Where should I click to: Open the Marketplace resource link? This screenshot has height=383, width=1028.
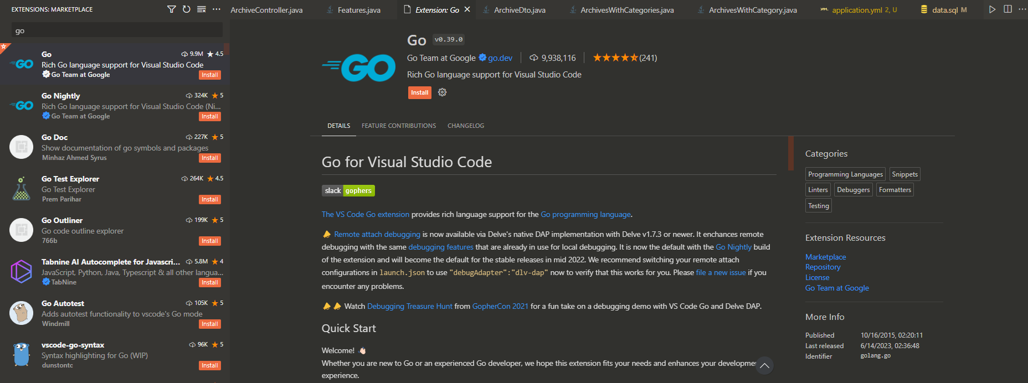click(x=826, y=257)
